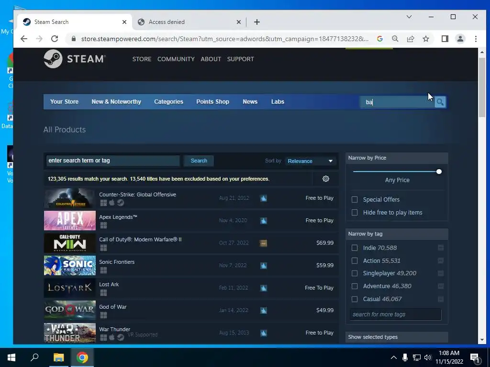Show hidden system tray icons
The image size is (490, 367).
(x=394, y=357)
